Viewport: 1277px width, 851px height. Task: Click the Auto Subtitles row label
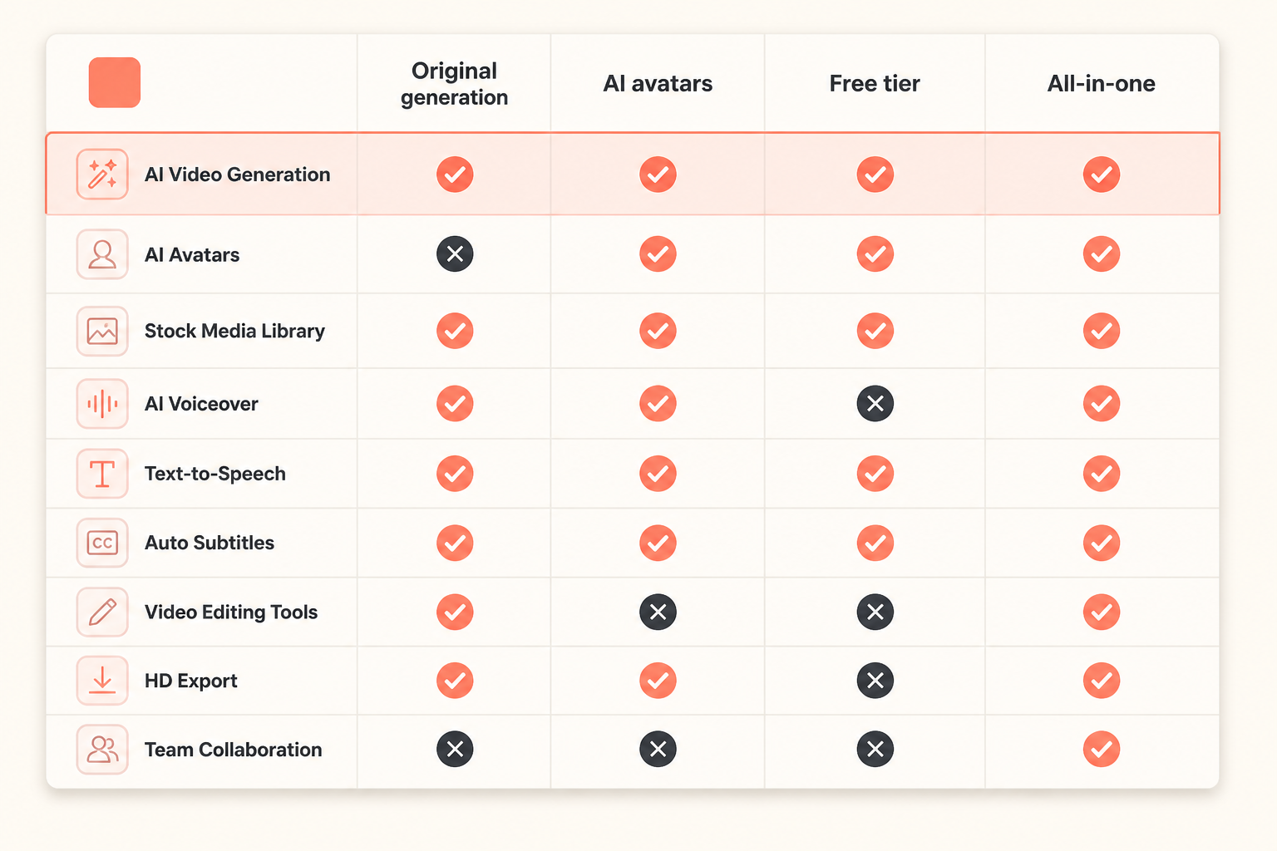tap(210, 543)
